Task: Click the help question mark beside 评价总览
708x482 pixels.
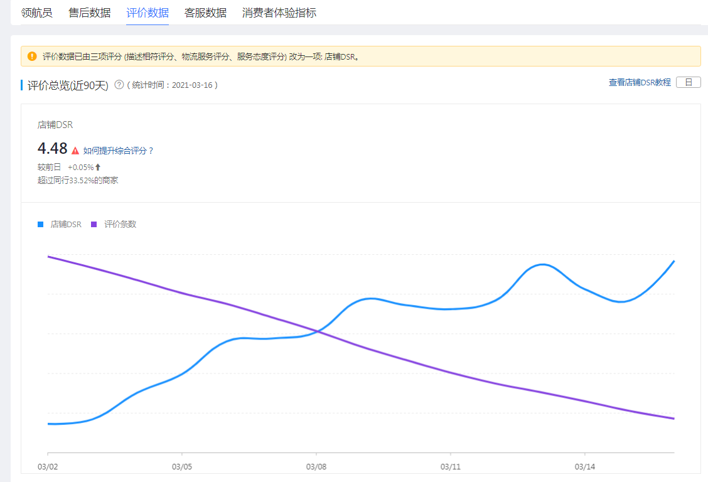Action: pyautogui.click(x=119, y=85)
